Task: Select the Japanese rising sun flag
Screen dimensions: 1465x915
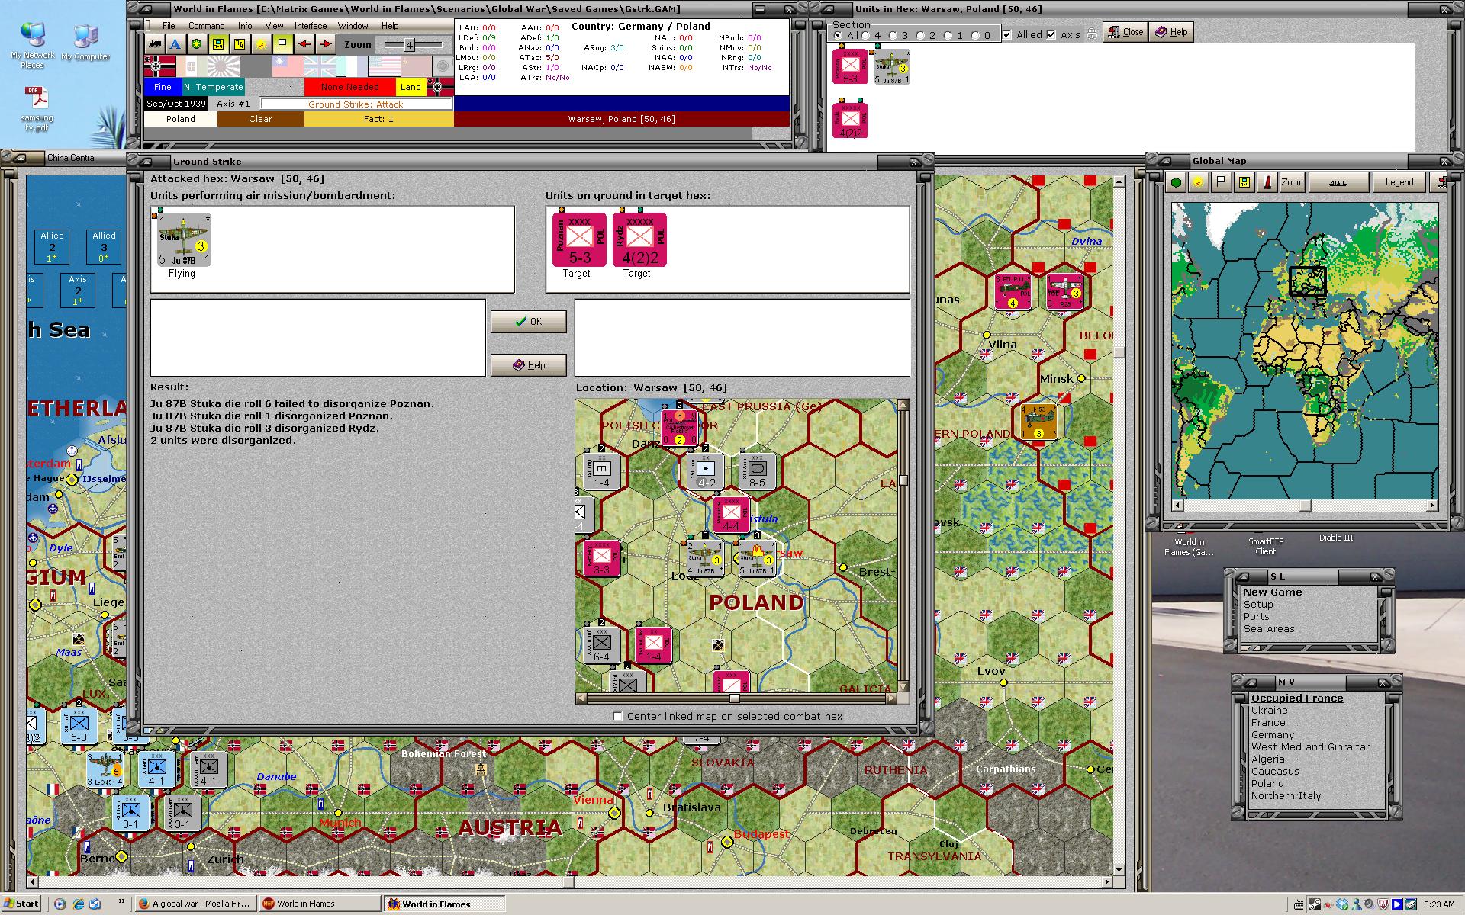Action: (224, 66)
